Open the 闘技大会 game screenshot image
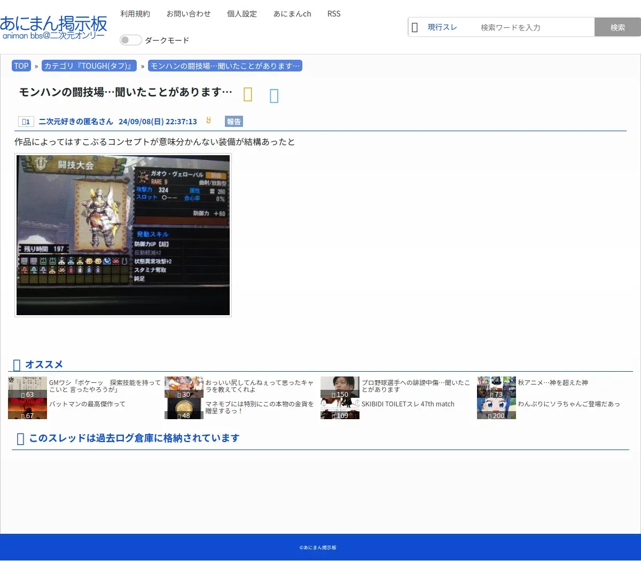Image resolution: width=641 pixels, height=561 pixels. pyautogui.click(x=123, y=235)
